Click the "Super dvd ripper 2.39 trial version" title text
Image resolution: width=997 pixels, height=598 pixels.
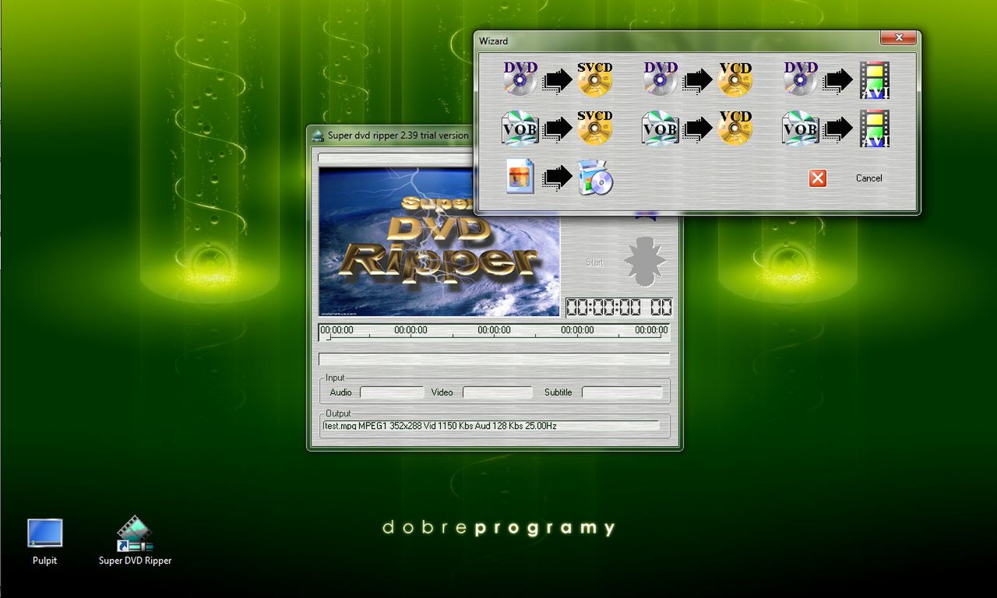click(x=398, y=135)
